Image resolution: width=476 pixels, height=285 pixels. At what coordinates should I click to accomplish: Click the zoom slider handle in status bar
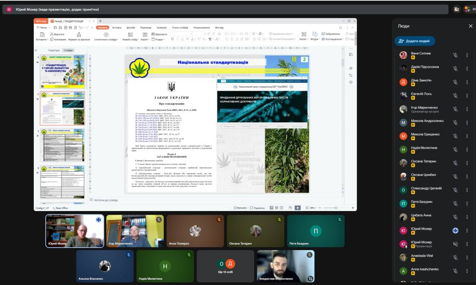tap(336, 208)
